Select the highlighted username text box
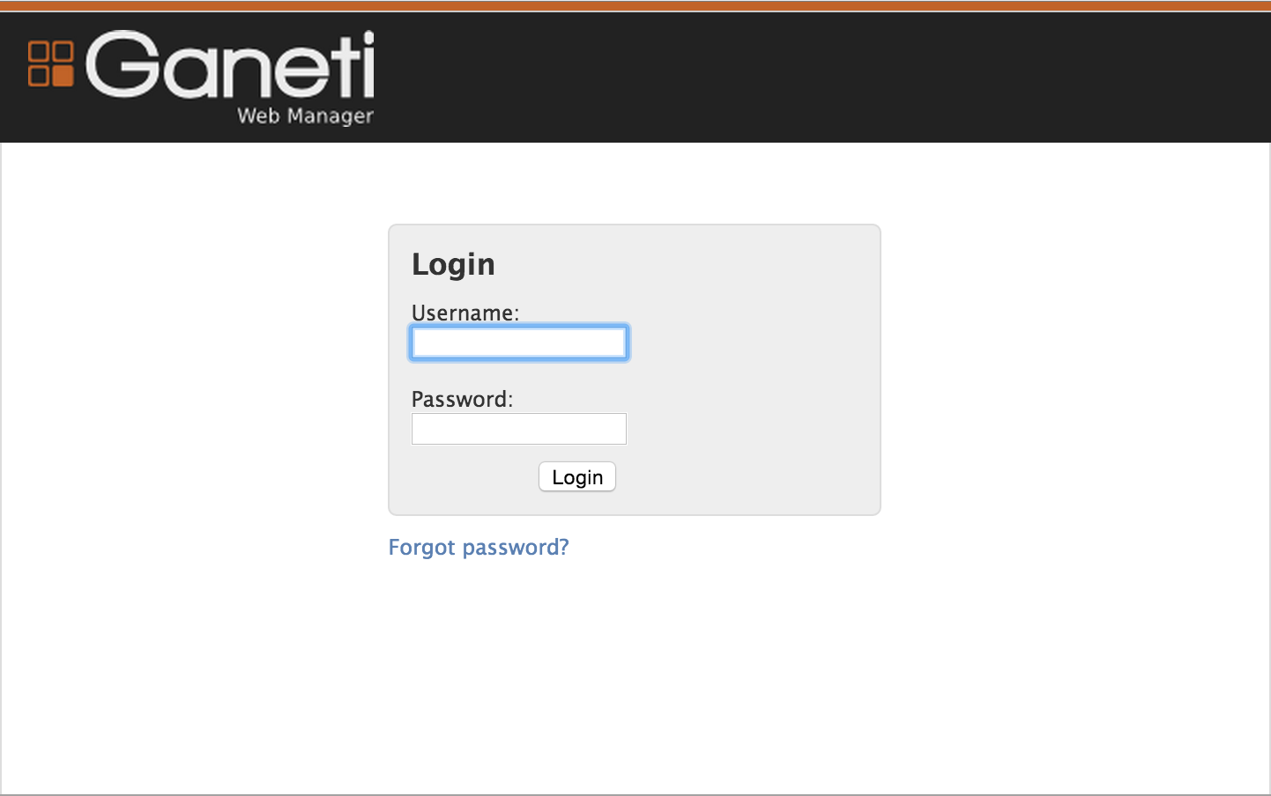This screenshot has height=796, width=1271. [518, 342]
